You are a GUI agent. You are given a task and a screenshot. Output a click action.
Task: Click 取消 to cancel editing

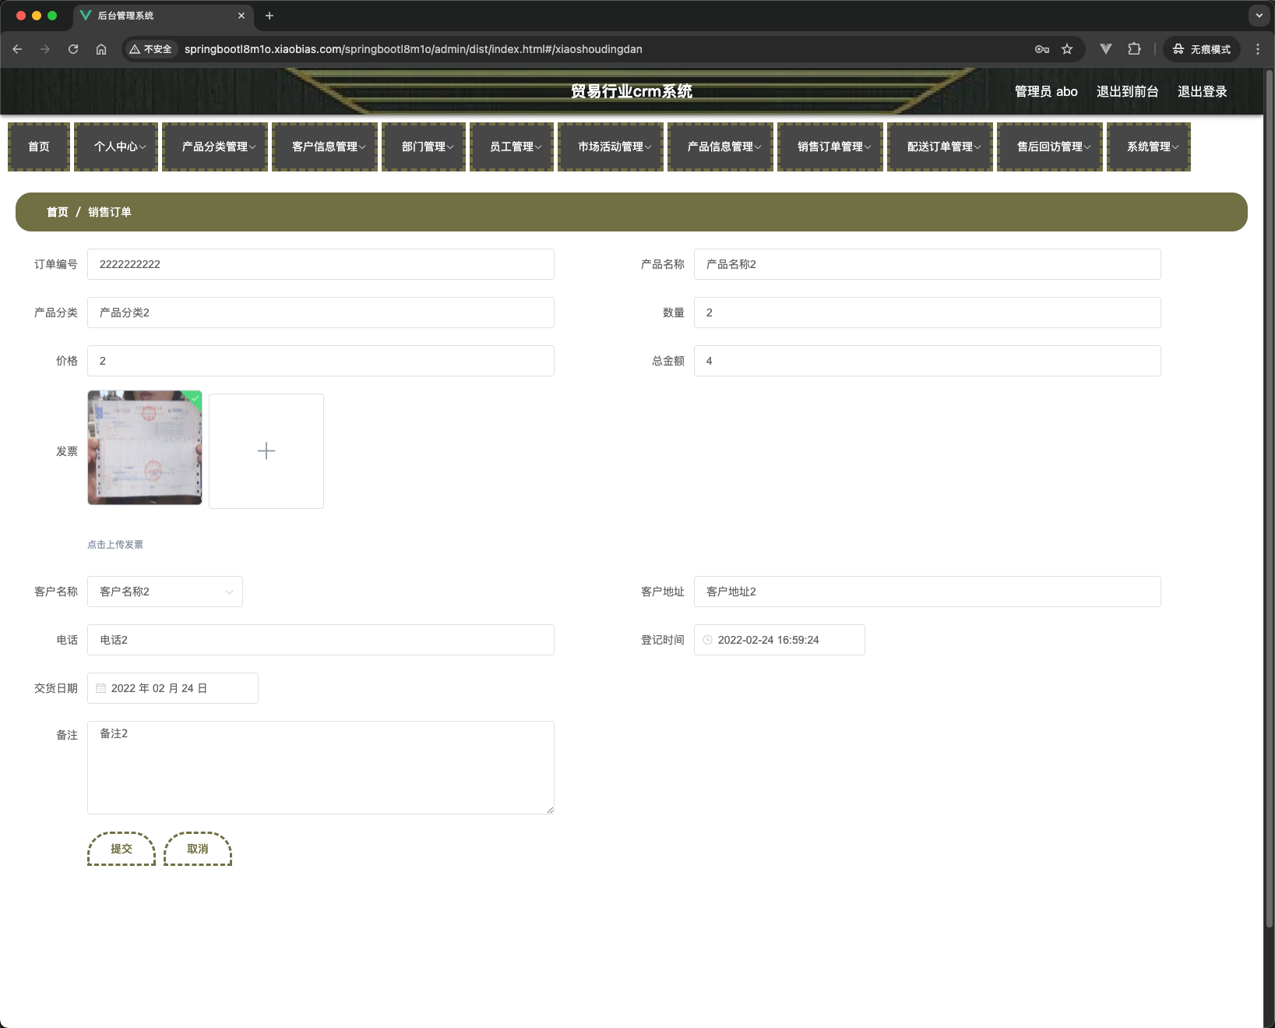pos(198,849)
